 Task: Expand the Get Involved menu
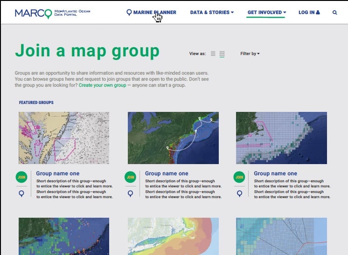coord(267,13)
